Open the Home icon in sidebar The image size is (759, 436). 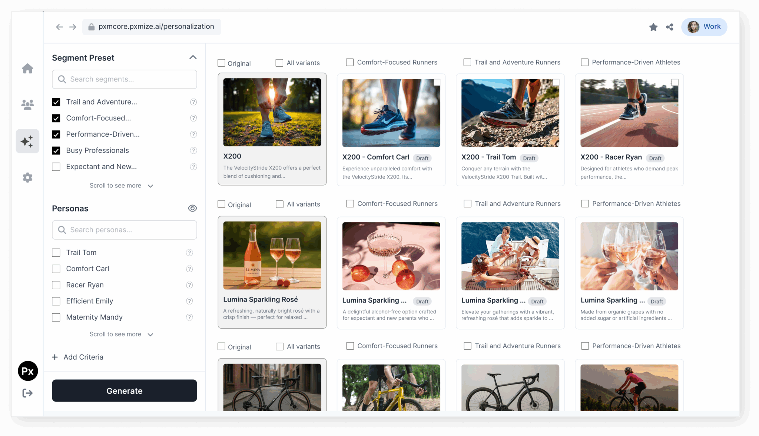point(27,69)
